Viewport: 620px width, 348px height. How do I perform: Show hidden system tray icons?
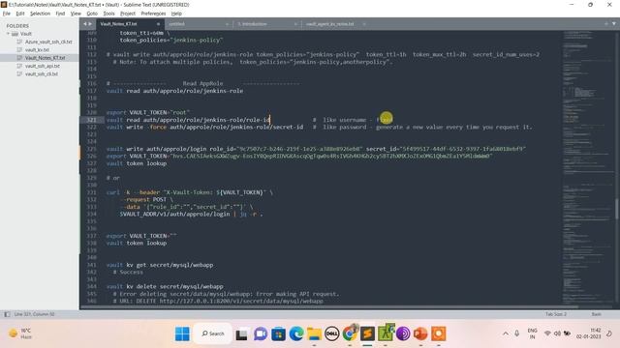tap(506, 333)
